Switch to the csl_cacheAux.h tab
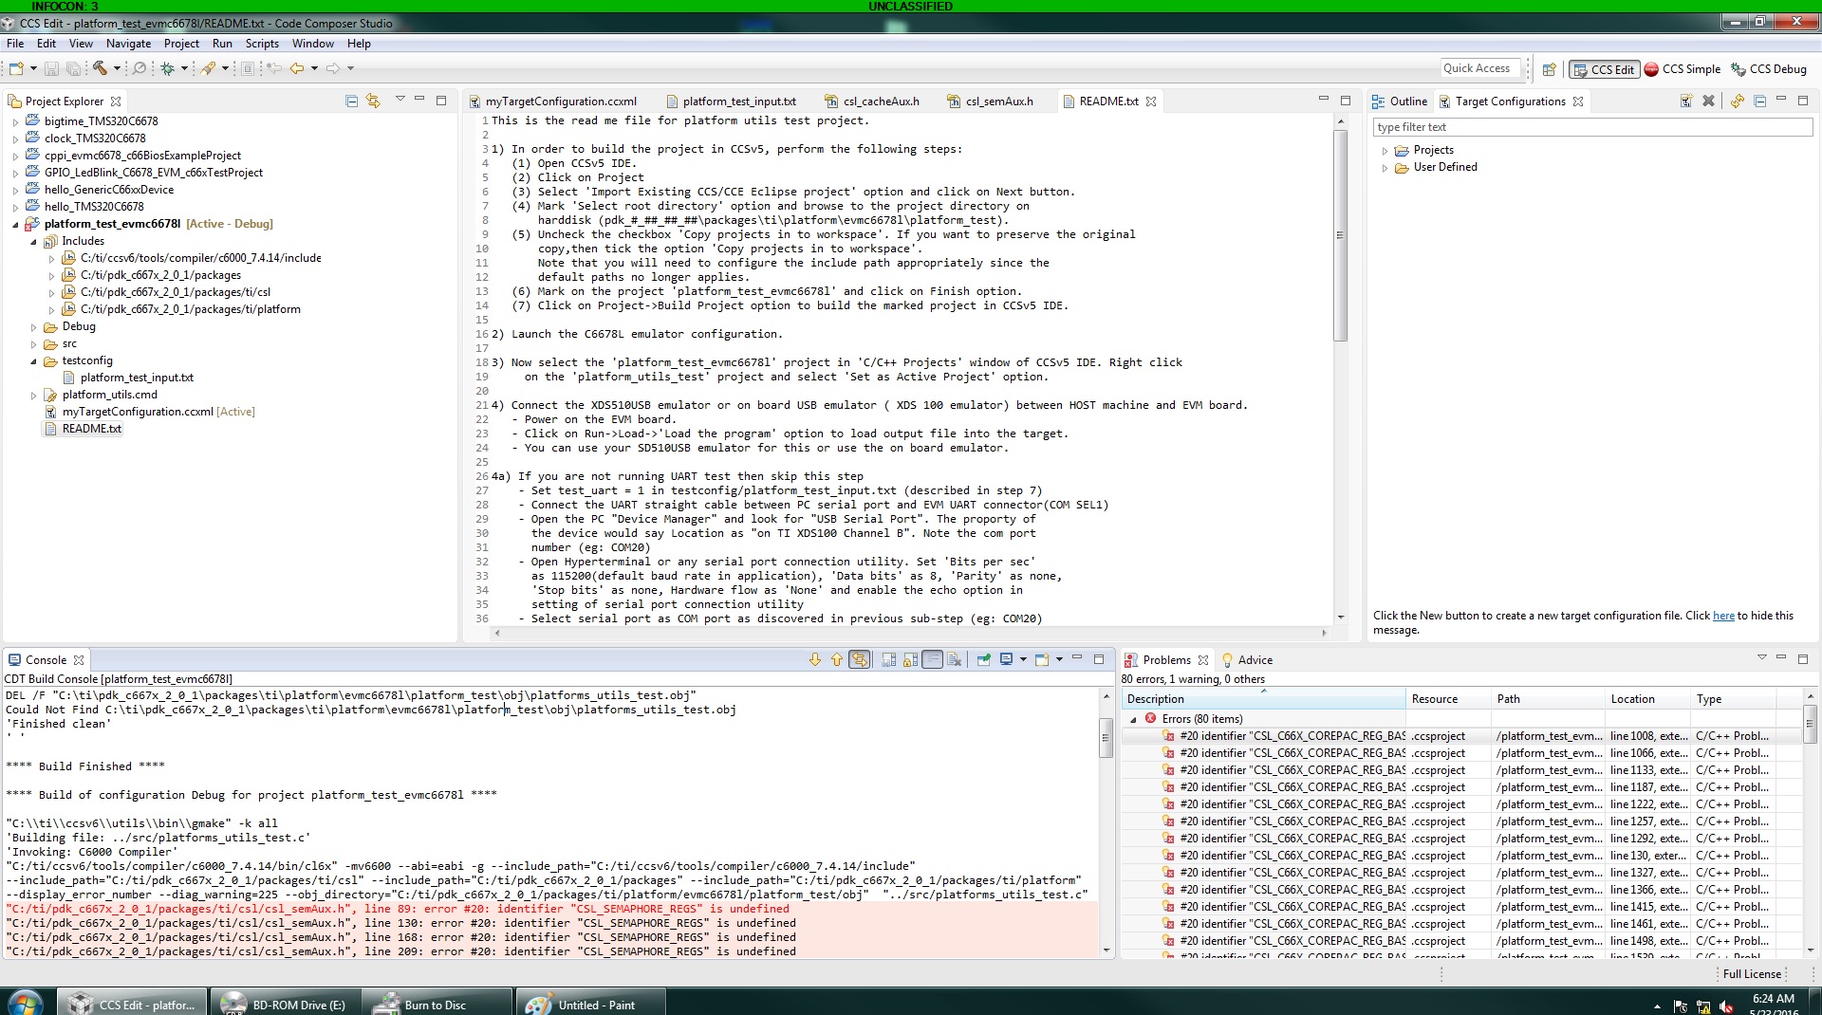 coord(881,101)
